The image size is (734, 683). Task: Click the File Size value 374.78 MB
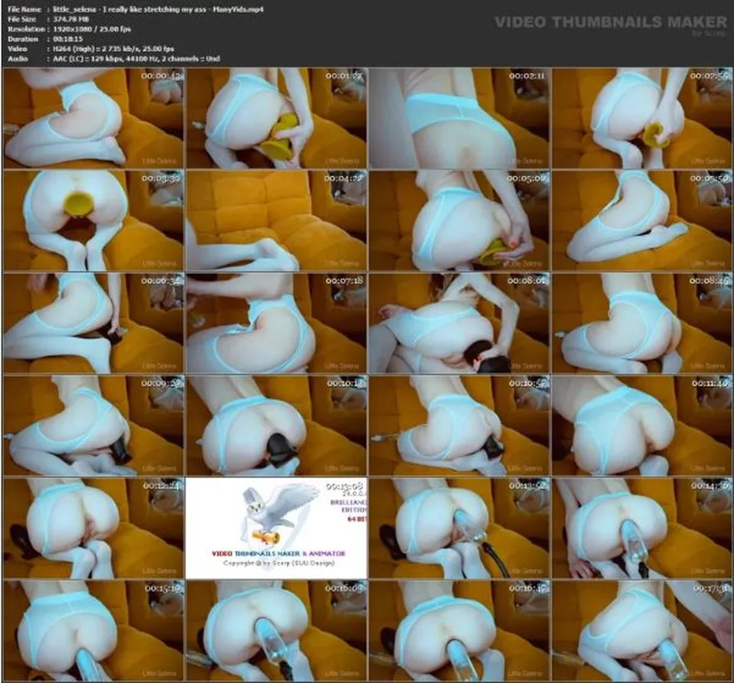(x=71, y=19)
